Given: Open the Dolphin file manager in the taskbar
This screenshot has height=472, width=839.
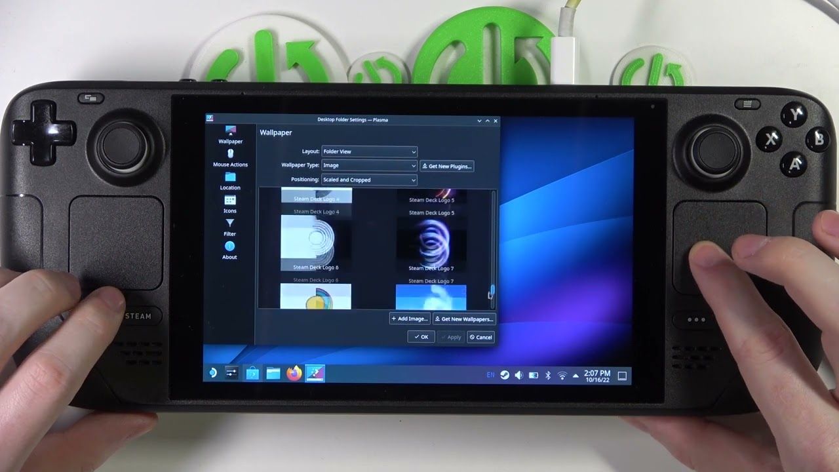Looking at the screenshot, I should click(x=273, y=374).
